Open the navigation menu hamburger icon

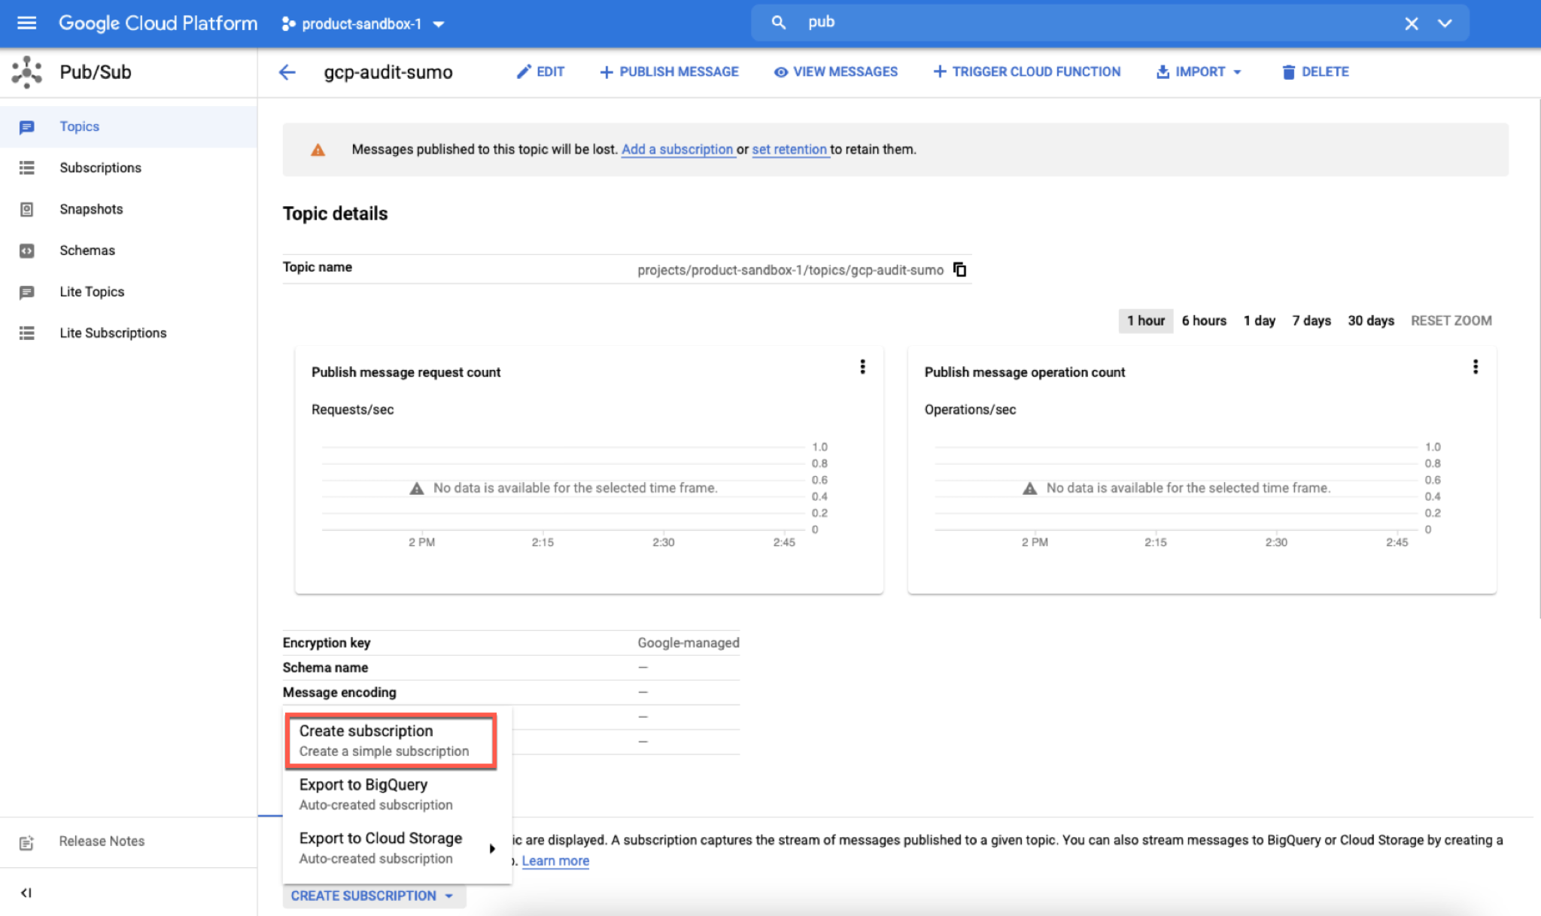click(x=26, y=23)
